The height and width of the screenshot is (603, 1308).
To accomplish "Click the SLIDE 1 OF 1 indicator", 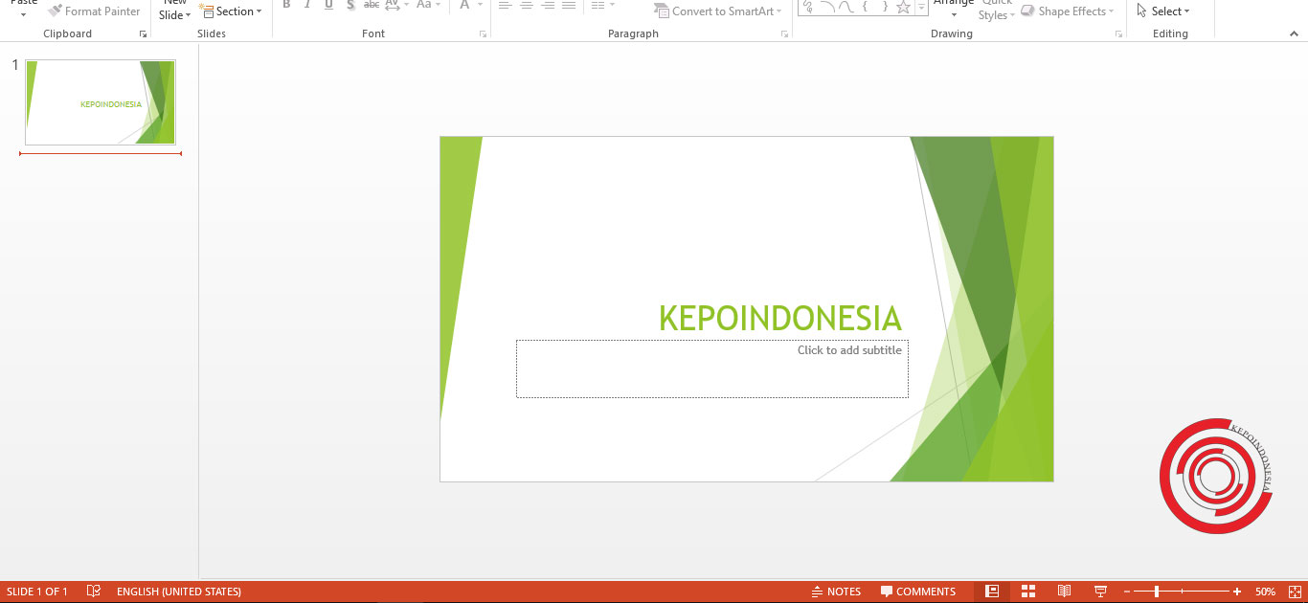I will pos(37,592).
